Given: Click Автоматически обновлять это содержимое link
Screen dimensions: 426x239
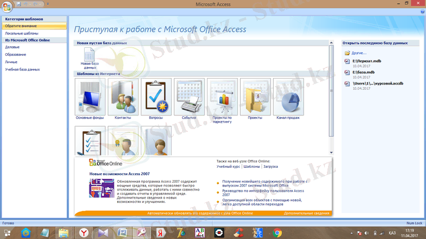Looking at the screenshot, I should (x=200, y=213).
